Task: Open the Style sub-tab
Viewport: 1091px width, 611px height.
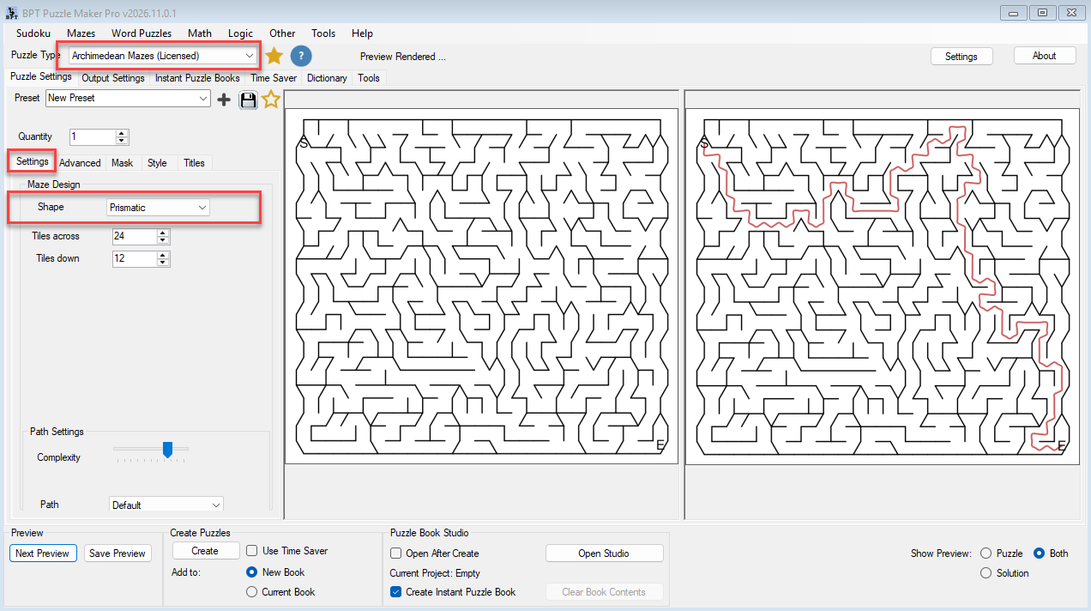Action: pos(157,163)
